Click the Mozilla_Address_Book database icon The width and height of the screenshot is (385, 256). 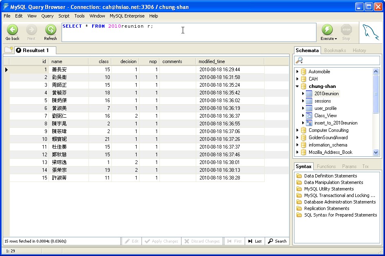click(303, 152)
